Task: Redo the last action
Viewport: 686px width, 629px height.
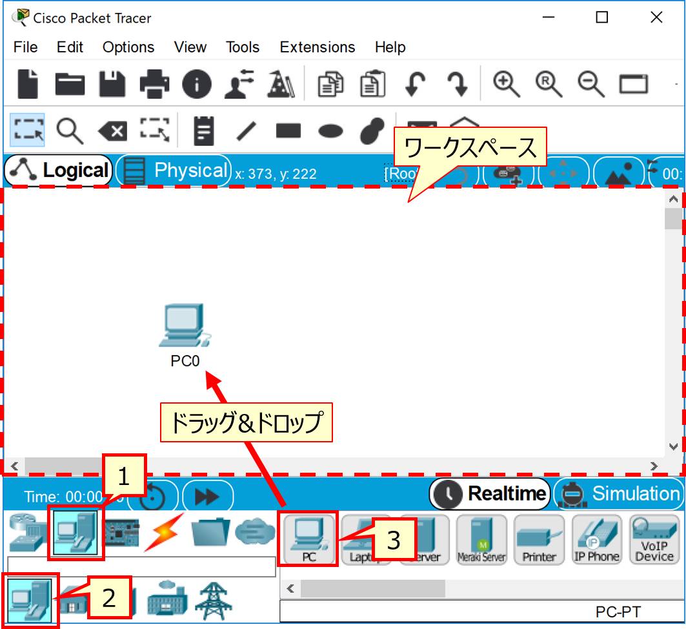Action: 457,83
